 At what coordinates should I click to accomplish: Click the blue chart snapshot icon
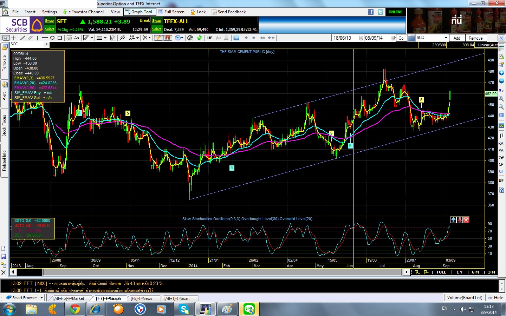[x=236, y=38]
